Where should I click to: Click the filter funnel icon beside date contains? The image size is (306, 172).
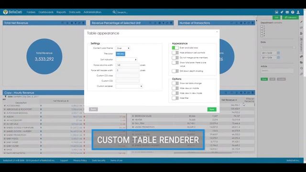(5, 97)
